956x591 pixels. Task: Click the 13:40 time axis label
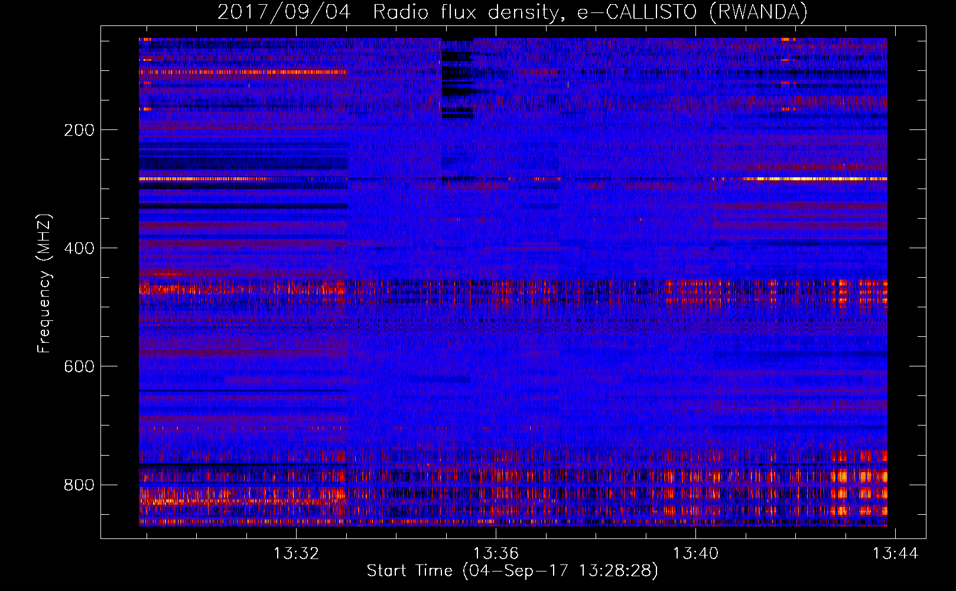click(x=696, y=553)
